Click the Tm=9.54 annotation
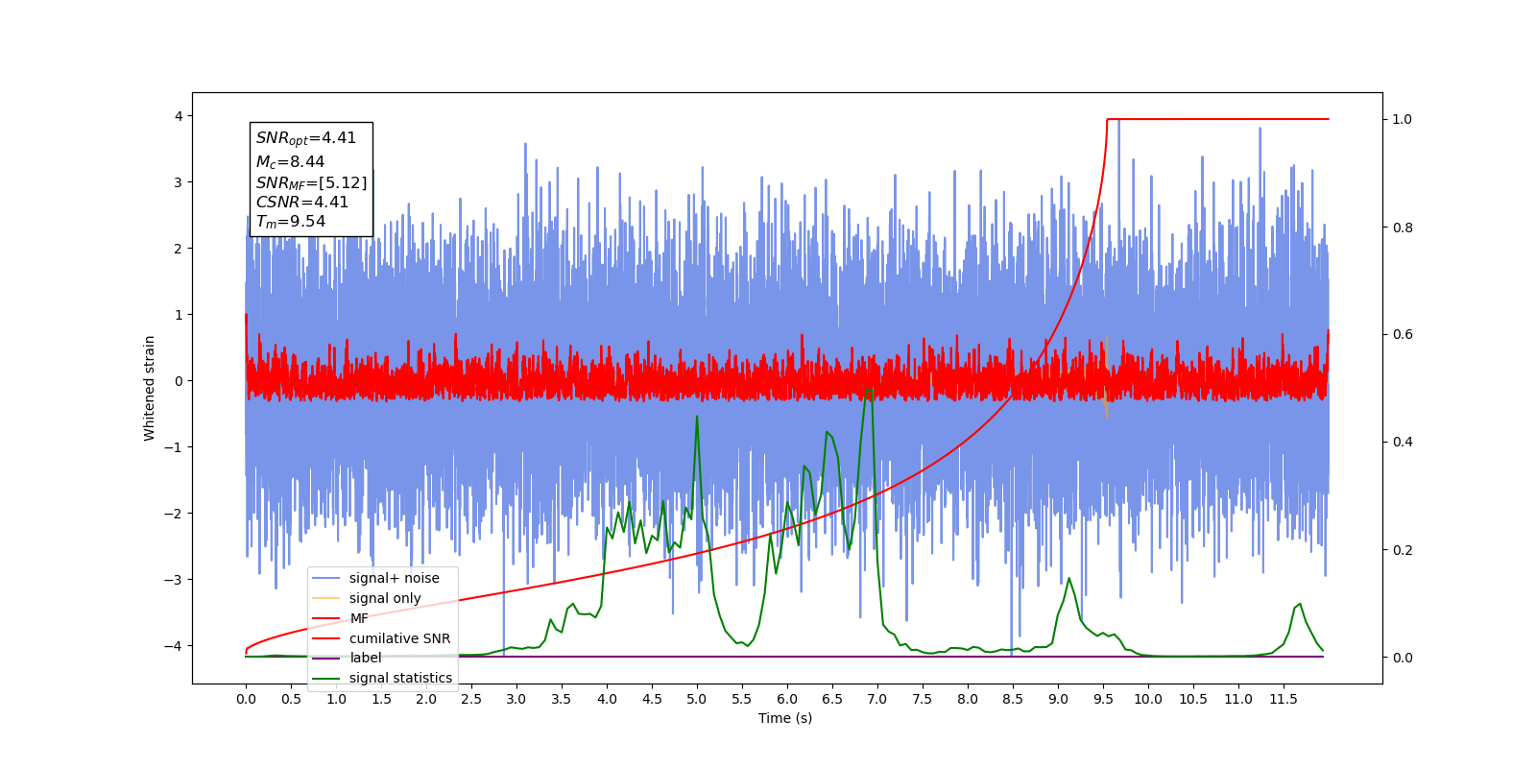1536x768 pixels. 290,222
